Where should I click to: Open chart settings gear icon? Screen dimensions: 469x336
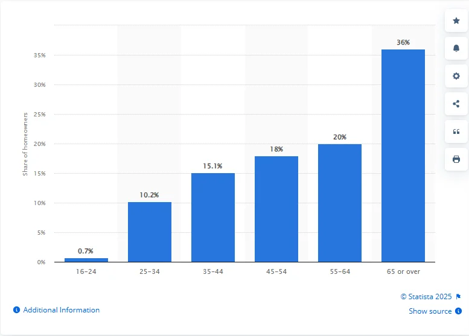click(456, 76)
